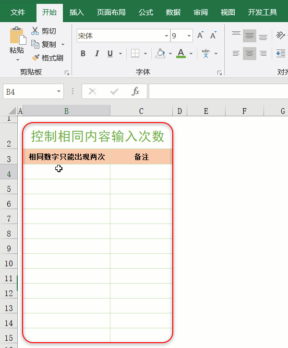Increase font size with larger A icon

click(200, 35)
